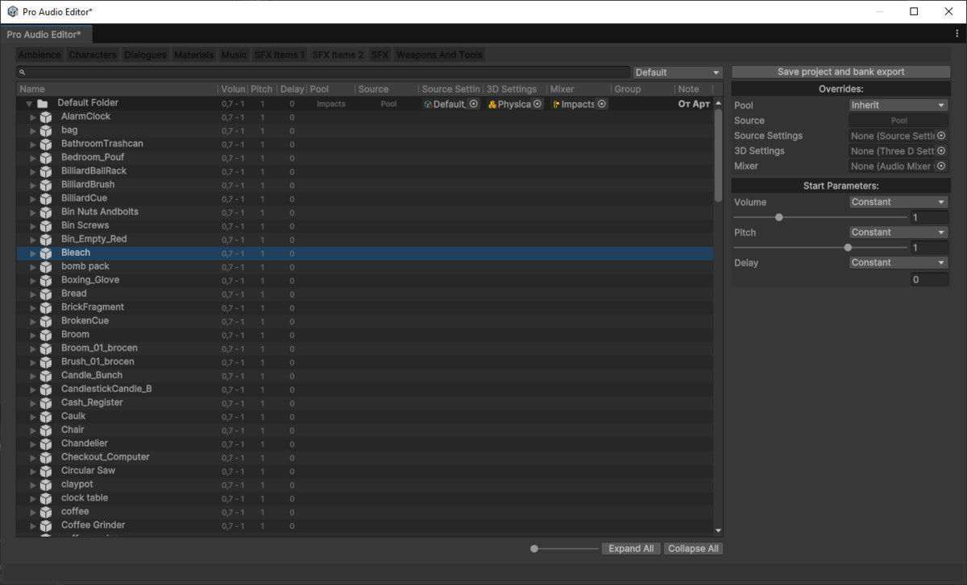Click the cube icon next to bomb pack
Image resolution: width=967 pixels, height=585 pixels.
[x=46, y=266]
